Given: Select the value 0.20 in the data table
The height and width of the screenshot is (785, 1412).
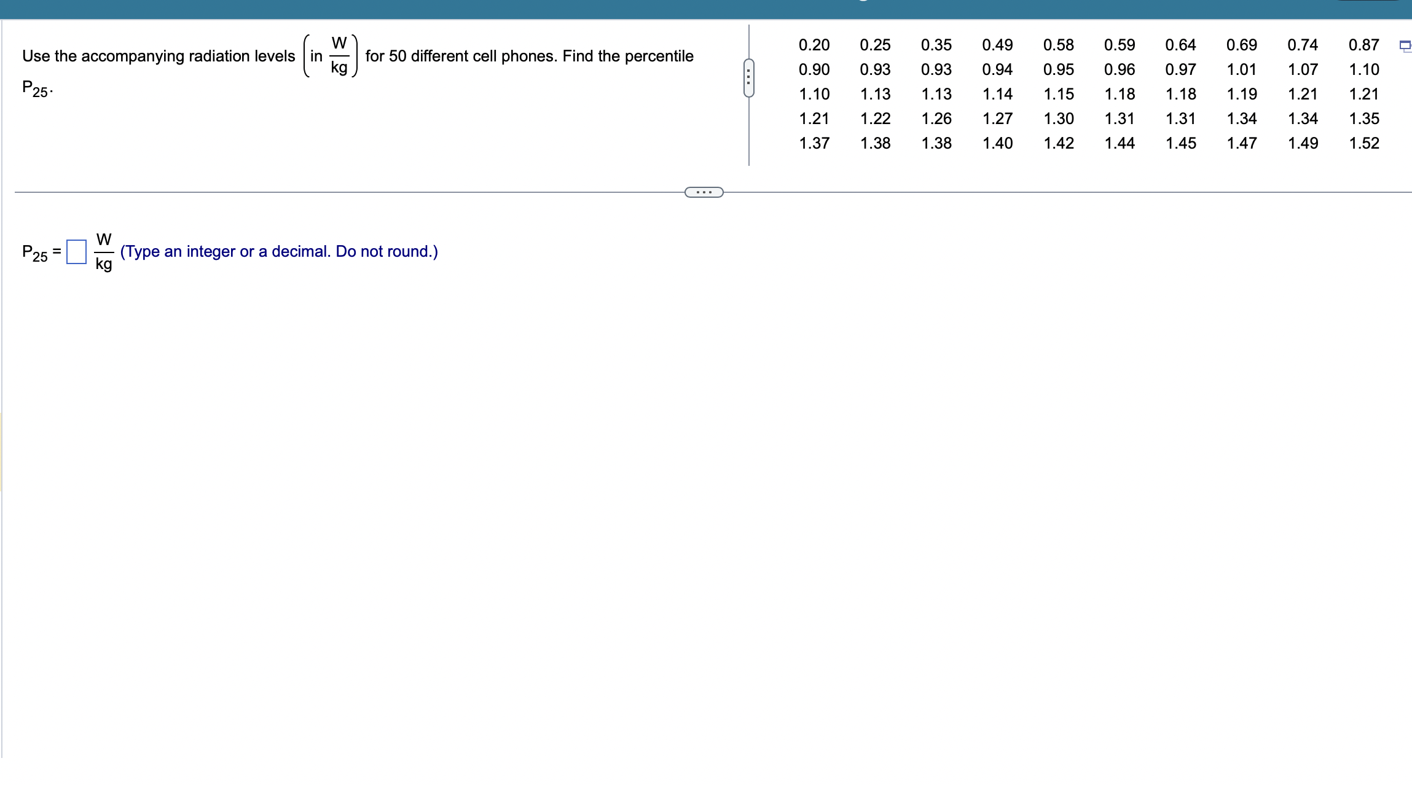Looking at the screenshot, I should pyautogui.click(x=815, y=44).
